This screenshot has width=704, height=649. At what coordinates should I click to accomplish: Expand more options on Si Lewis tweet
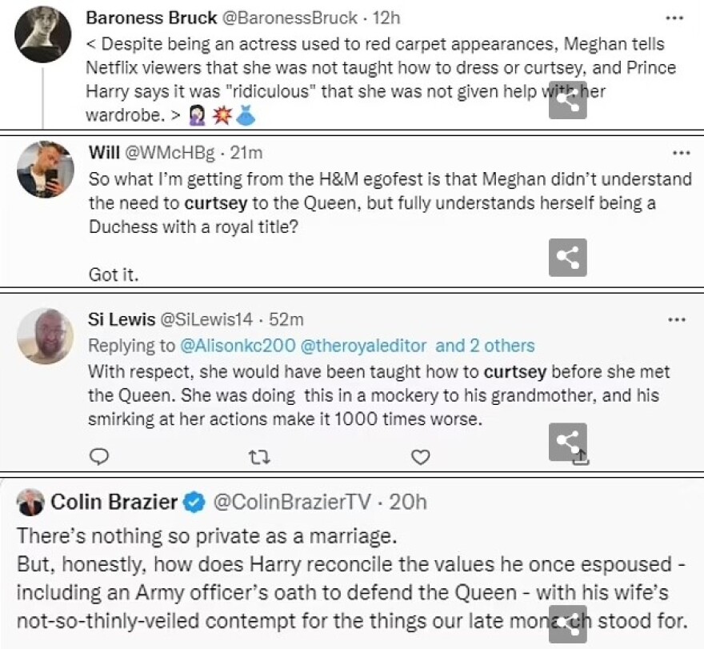coord(676,320)
